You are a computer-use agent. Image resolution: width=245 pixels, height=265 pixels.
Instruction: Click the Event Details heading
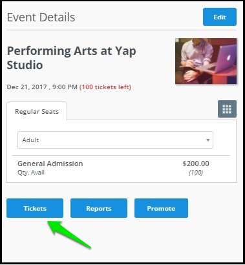[x=41, y=17]
